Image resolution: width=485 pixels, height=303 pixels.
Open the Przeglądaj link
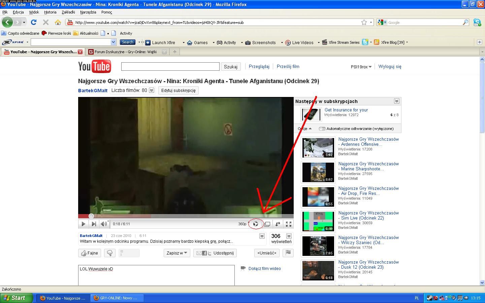click(259, 67)
